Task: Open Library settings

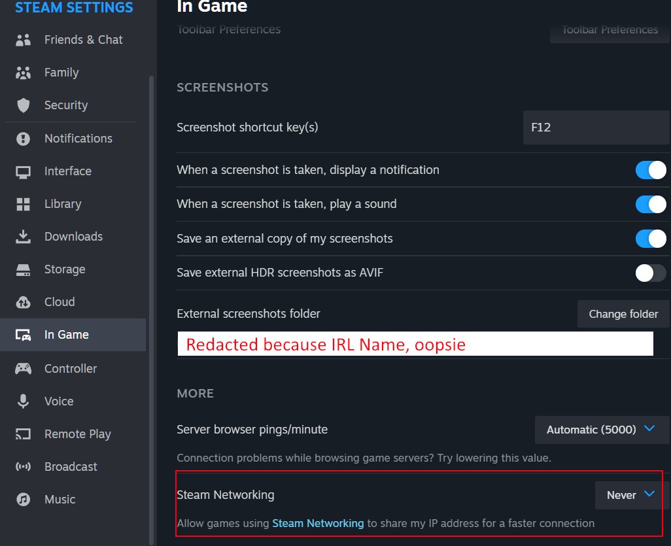Action: click(x=73, y=204)
